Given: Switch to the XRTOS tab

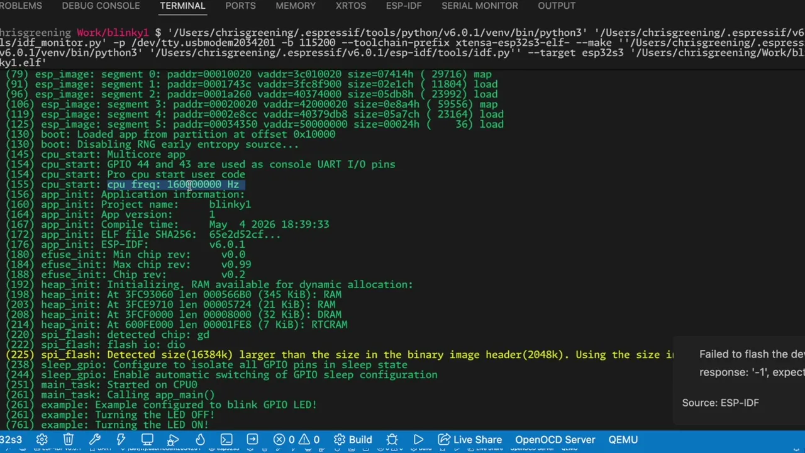Looking at the screenshot, I should click(x=351, y=6).
